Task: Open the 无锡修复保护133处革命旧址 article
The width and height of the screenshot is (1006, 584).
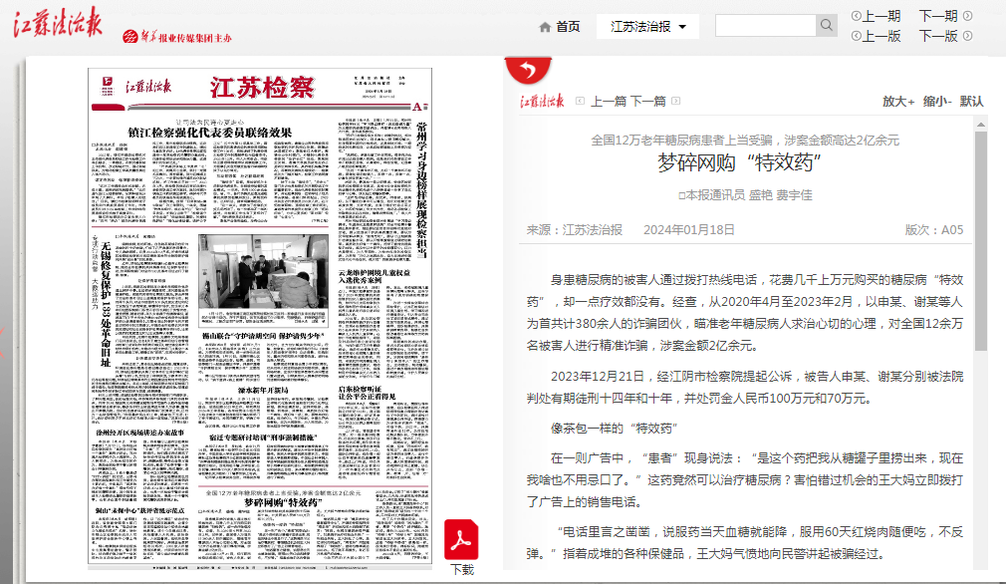Action: click(106, 304)
